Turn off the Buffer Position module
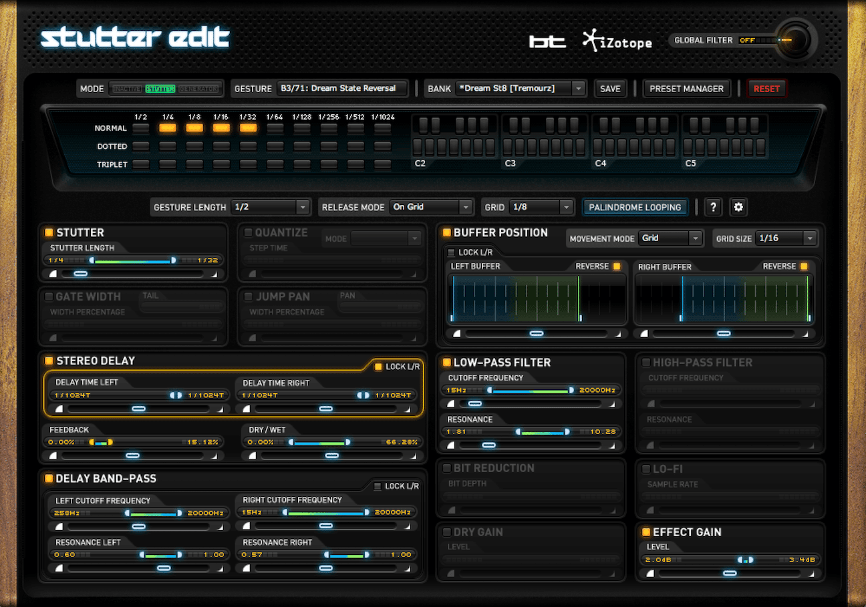This screenshot has height=607, width=866. (x=446, y=232)
